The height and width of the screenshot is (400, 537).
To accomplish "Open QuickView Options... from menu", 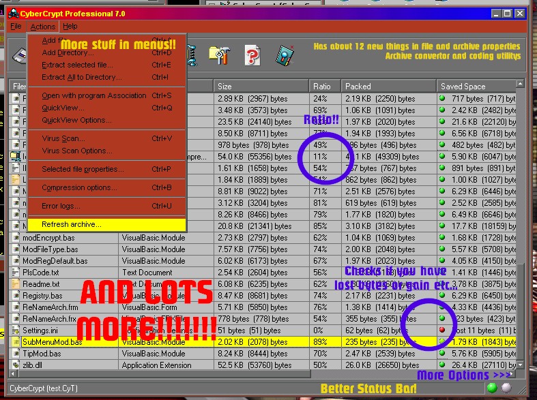I will (x=106, y=121).
